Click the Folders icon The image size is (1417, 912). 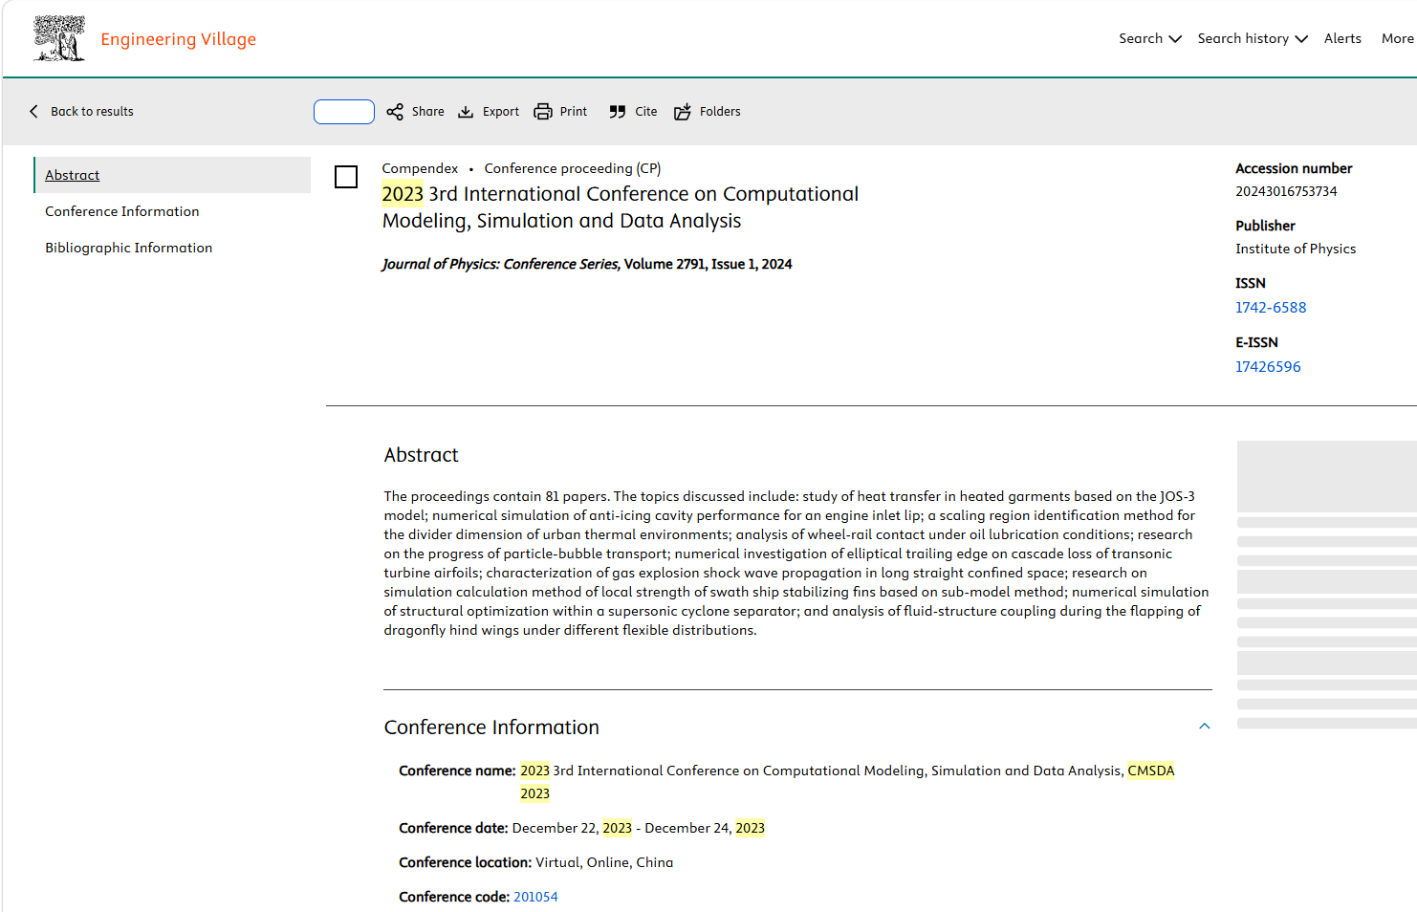tap(683, 112)
